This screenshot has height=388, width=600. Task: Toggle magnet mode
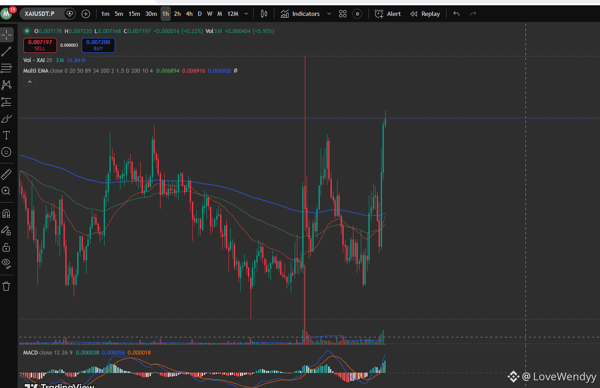(x=6, y=214)
